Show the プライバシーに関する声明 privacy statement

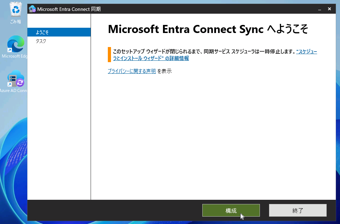(x=131, y=71)
